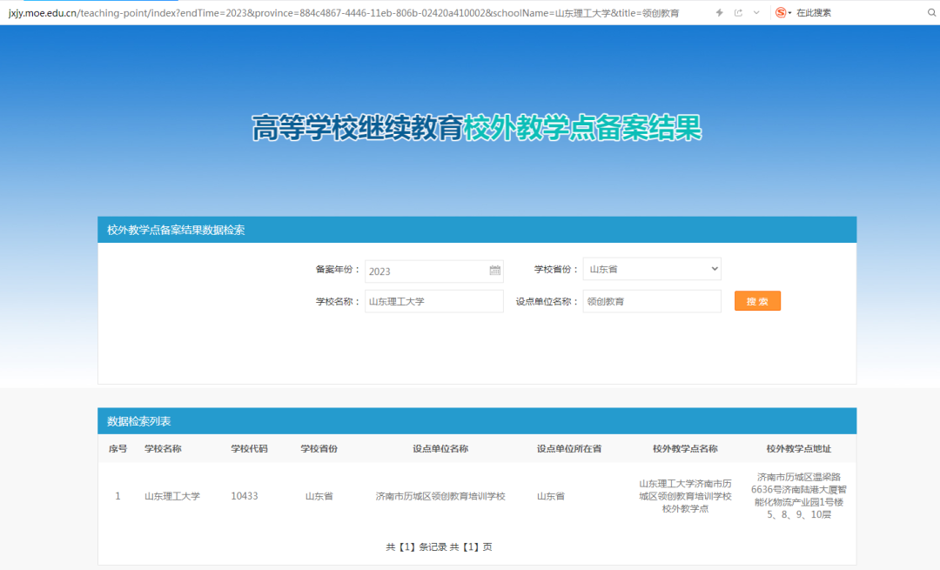Click the page title 高等学校继续教育校外教学点备案结果
The image size is (940, 570).
[x=477, y=128]
